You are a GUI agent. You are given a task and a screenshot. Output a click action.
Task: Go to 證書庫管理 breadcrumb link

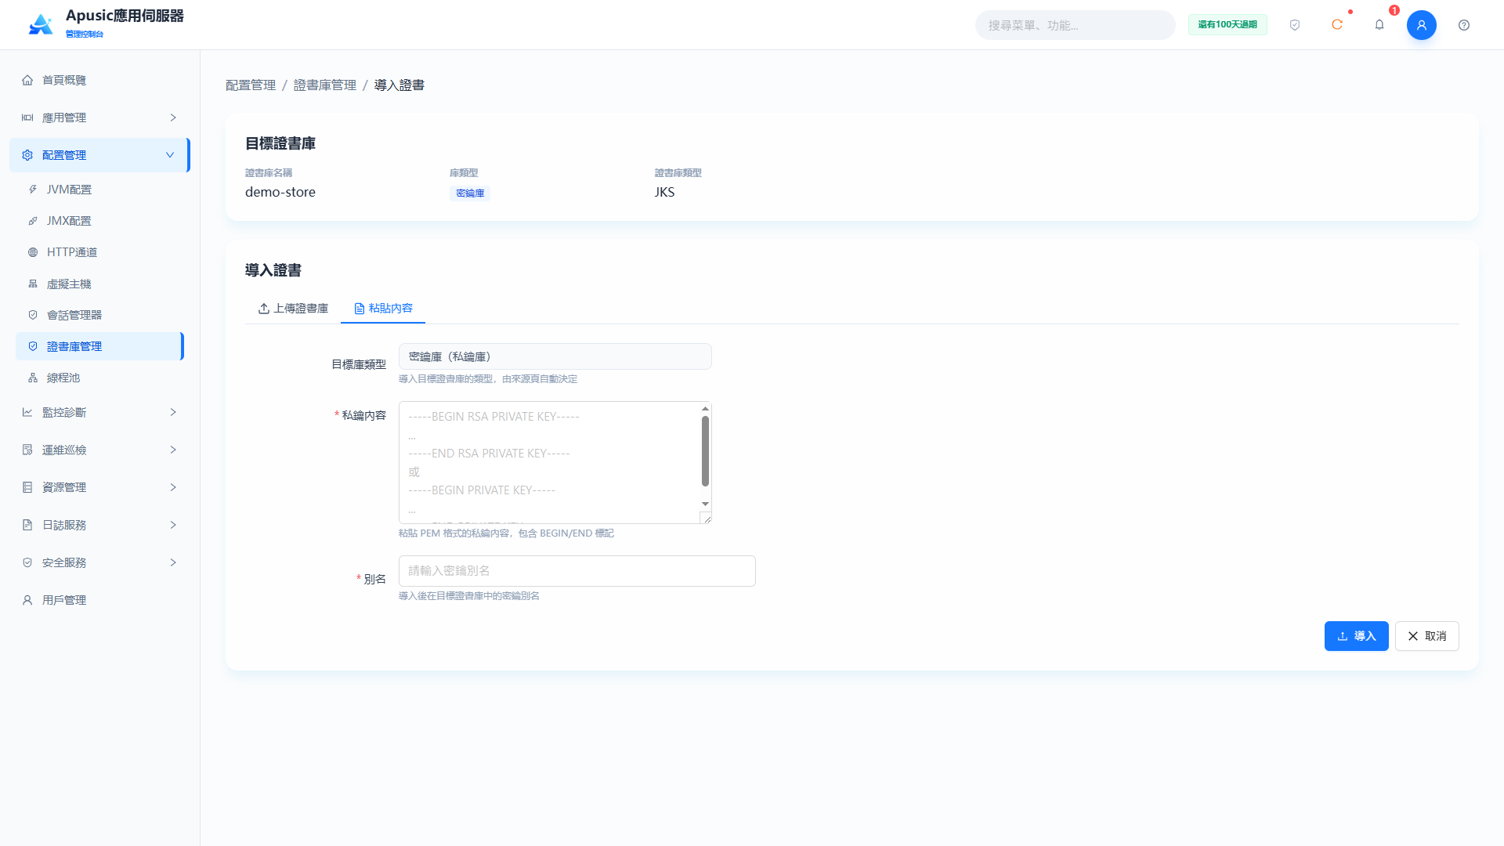[325, 85]
